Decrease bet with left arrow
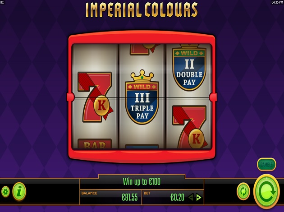The width and height of the screenshot is (284, 212). coord(191,197)
